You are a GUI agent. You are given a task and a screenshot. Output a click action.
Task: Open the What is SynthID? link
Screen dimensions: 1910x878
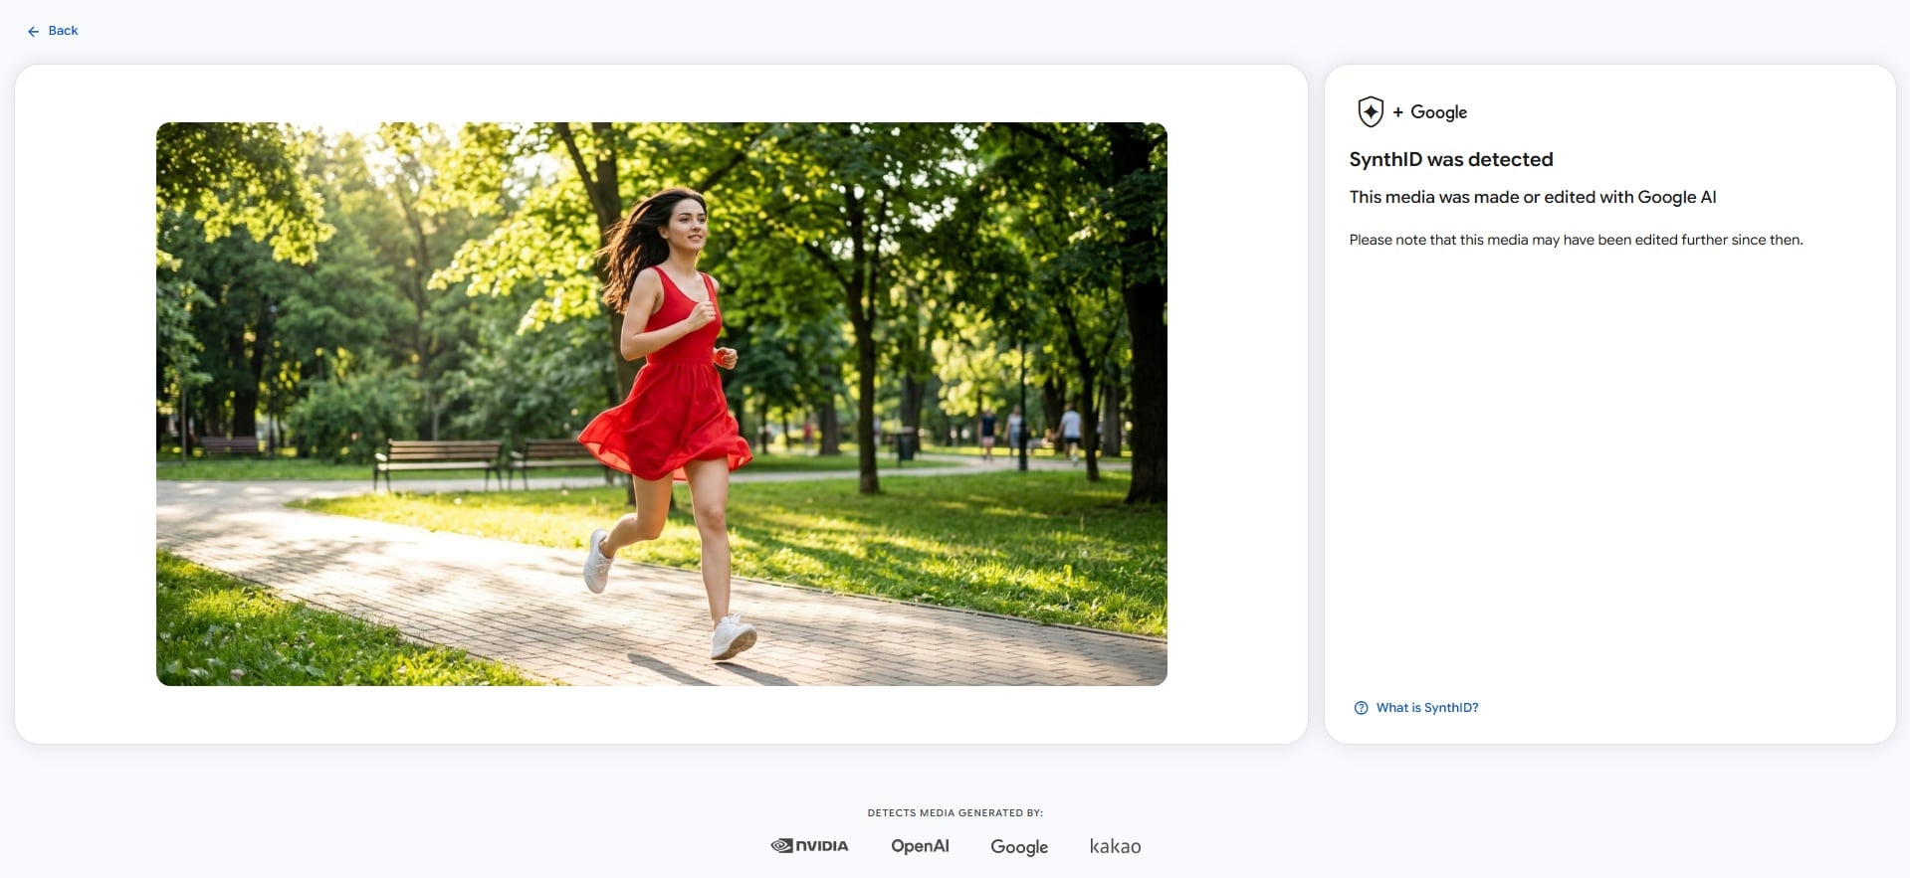(x=1426, y=708)
